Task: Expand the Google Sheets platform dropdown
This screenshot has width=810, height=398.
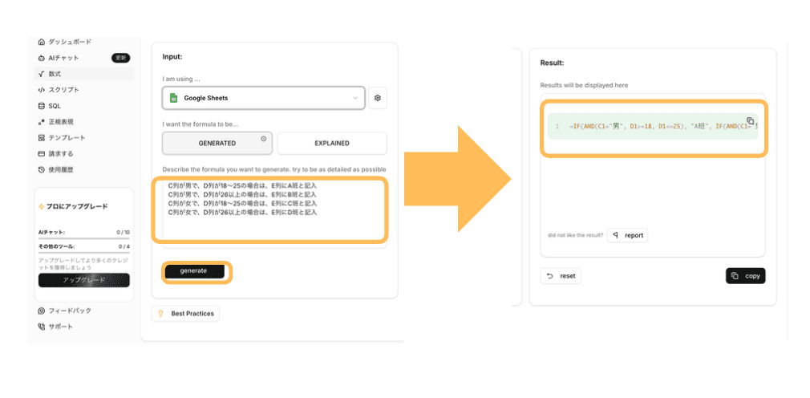Action: pos(263,98)
